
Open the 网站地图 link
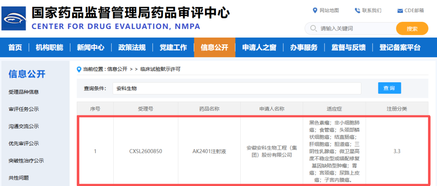click(x=329, y=10)
